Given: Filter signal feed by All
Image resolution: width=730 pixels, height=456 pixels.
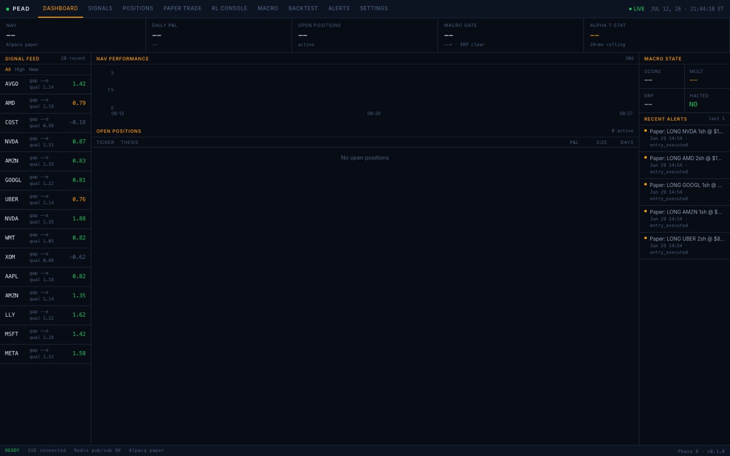Looking at the screenshot, I should point(8,69).
